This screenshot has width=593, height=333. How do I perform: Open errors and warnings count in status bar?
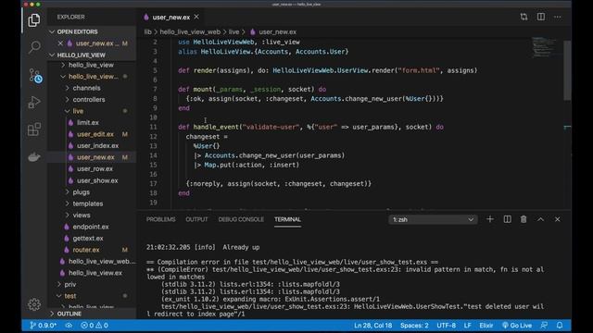pos(95,326)
